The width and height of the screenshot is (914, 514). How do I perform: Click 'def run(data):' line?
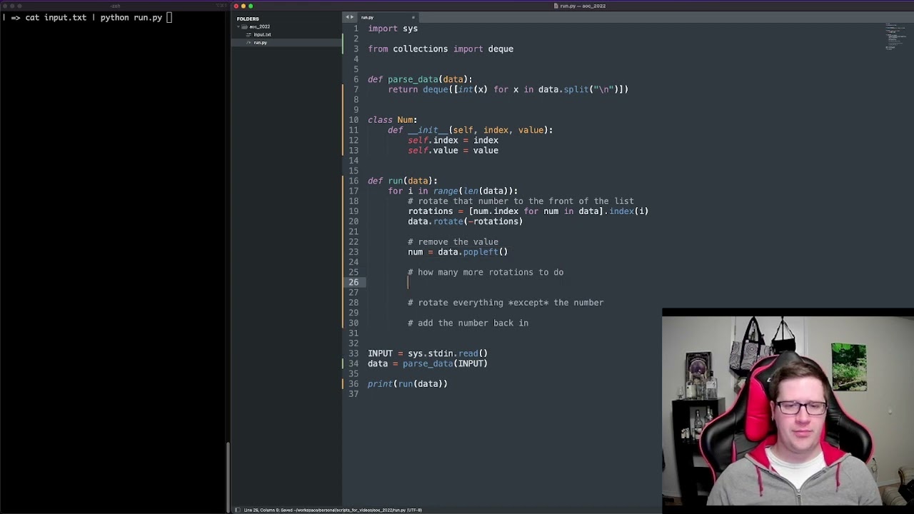click(403, 181)
